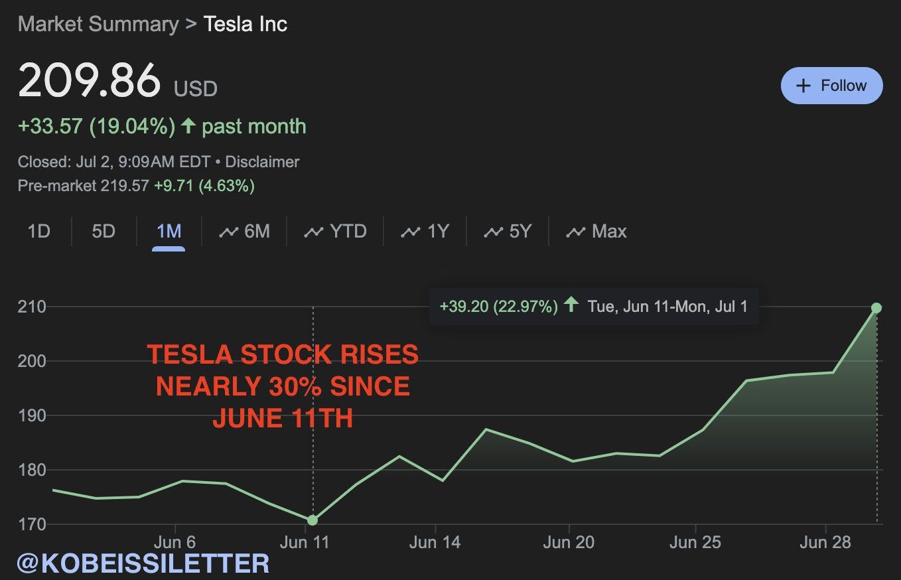Click the Tesla Inc title

pyautogui.click(x=245, y=25)
